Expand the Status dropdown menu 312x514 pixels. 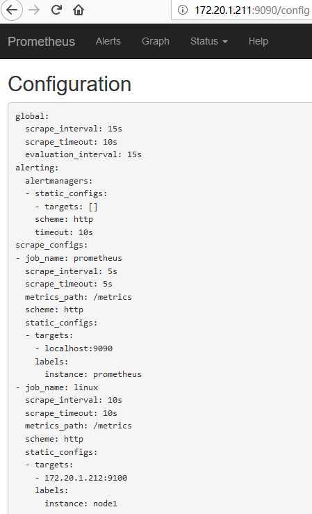point(209,41)
